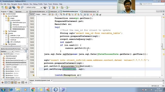Click the Open Project toolbar icon
The width and height of the screenshot is (165, 92).
pyautogui.click(x=10, y=7)
